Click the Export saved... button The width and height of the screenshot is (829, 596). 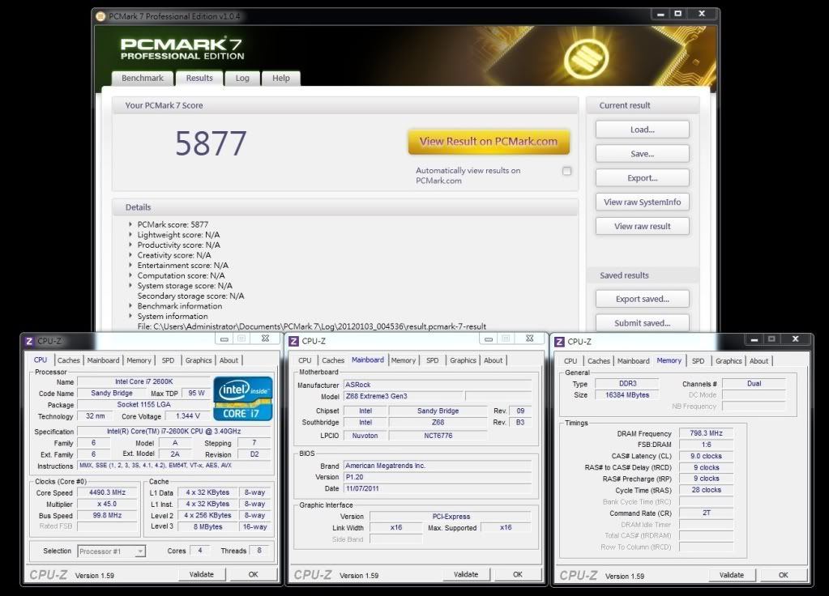coord(643,299)
